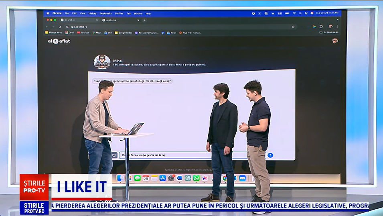The image size is (383, 216).
Task: Click the app.ai-aflat.ro address bar
Action: [180, 26]
